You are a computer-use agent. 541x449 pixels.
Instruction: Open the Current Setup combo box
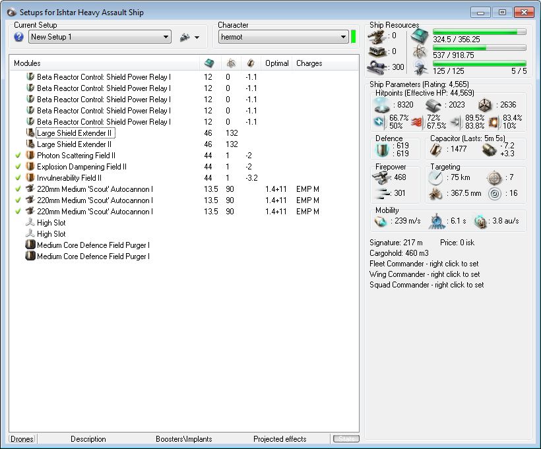click(x=100, y=37)
